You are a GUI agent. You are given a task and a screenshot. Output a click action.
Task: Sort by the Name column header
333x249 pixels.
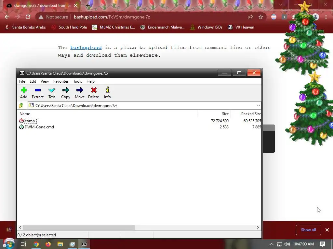107,114
